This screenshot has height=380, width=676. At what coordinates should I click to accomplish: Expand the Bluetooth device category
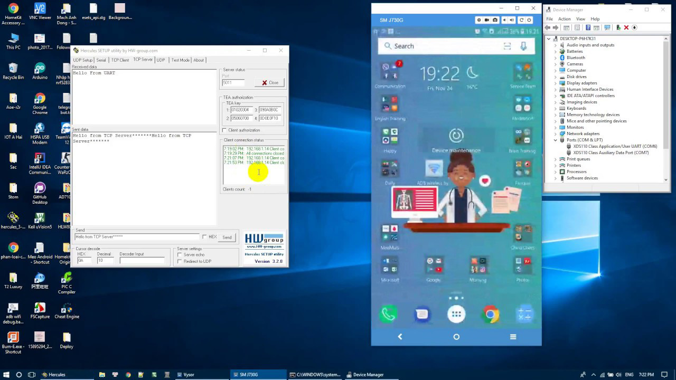(556, 58)
